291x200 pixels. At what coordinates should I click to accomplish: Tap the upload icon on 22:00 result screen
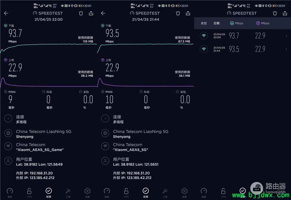pos(6,60)
